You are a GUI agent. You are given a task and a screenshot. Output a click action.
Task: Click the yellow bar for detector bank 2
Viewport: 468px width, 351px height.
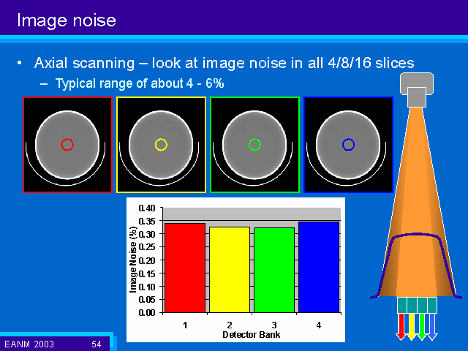point(229,270)
